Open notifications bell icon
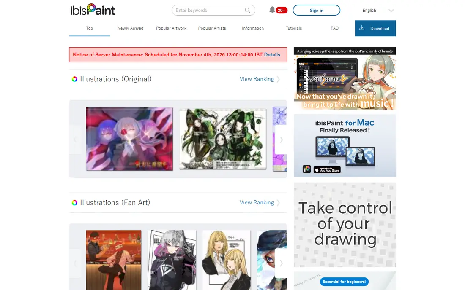465x290 pixels. coord(272,10)
